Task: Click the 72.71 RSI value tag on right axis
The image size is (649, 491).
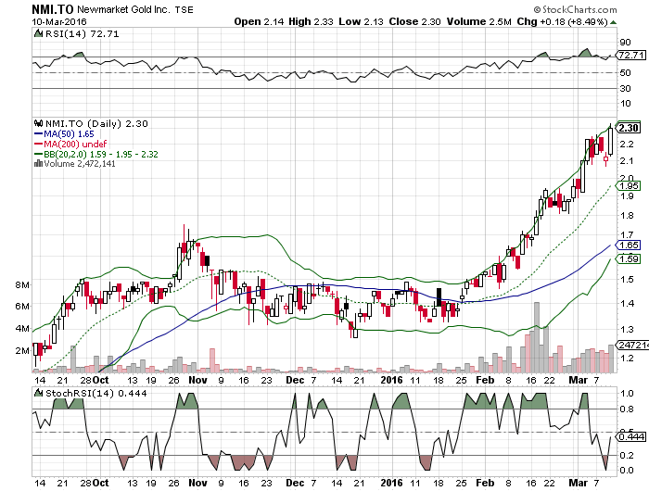Action: click(630, 55)
